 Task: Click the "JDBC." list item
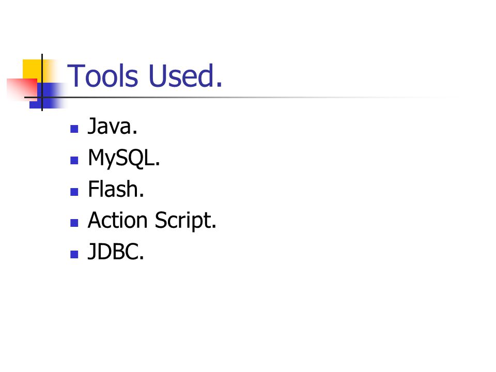click(116, 252)
